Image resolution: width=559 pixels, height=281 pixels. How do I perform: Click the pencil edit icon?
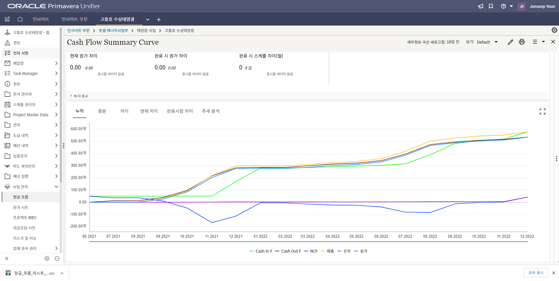(x=510, y=42)
